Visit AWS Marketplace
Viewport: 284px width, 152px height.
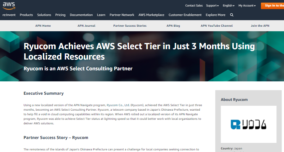151,15
